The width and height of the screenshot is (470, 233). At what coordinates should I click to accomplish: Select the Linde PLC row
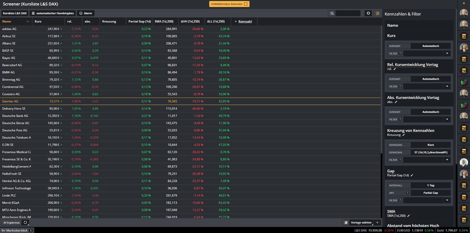click(x=190, y=196)
